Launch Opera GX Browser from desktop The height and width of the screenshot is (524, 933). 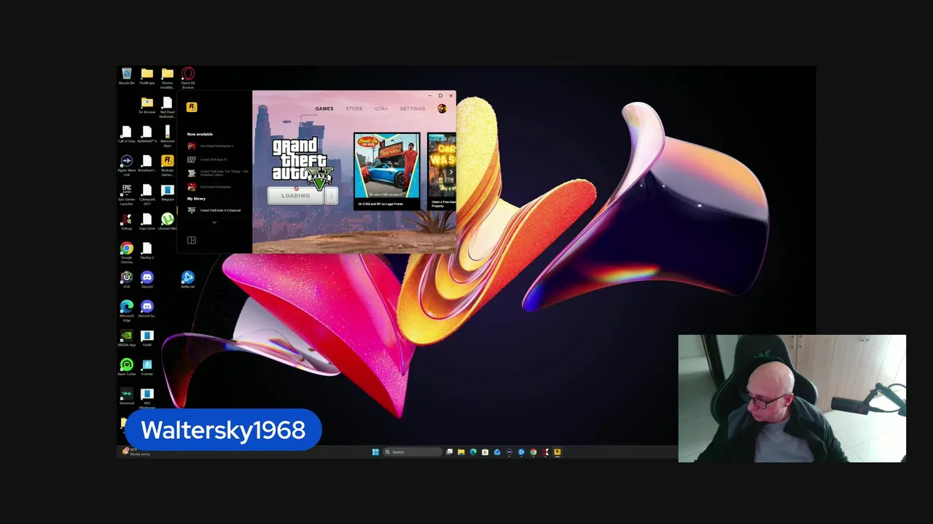pyautogui.click(x=188, y=78)
